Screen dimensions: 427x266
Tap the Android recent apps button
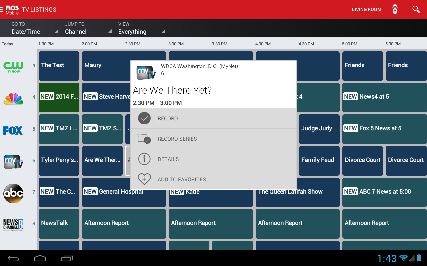click(67, 258)
